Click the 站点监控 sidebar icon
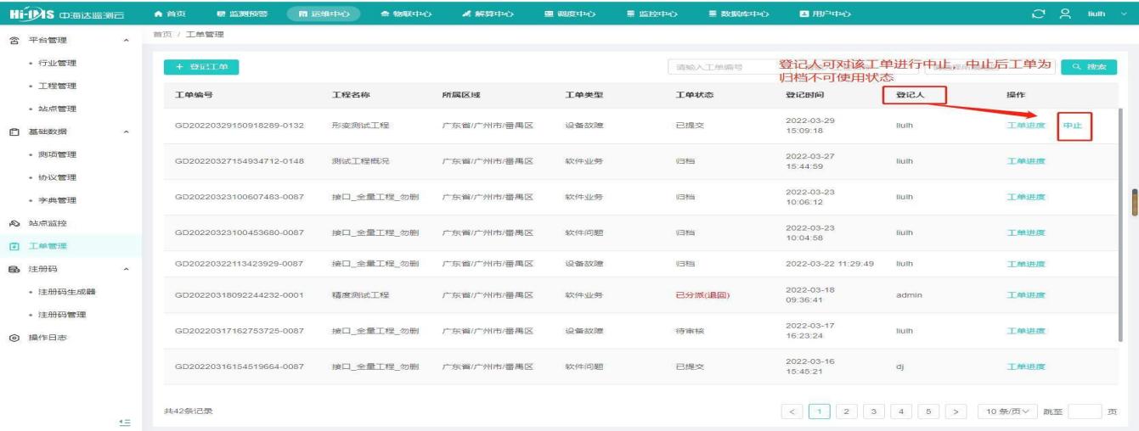 [x=14, y=223]
